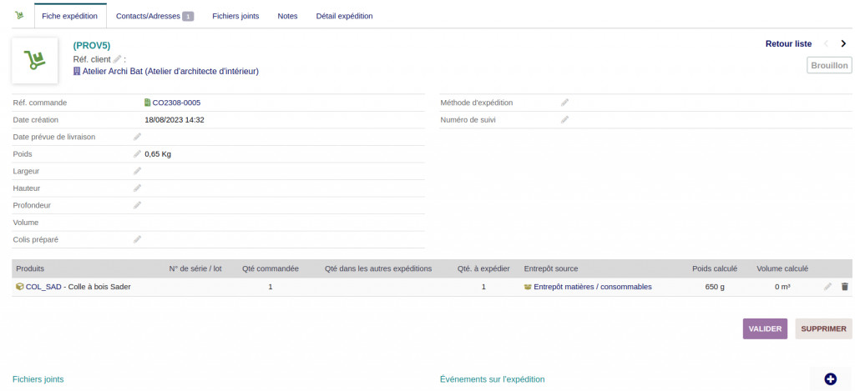The image size is (855, 391).
Task: Edit the Colis préparé pencil icon
Action: tap(138, 239)
